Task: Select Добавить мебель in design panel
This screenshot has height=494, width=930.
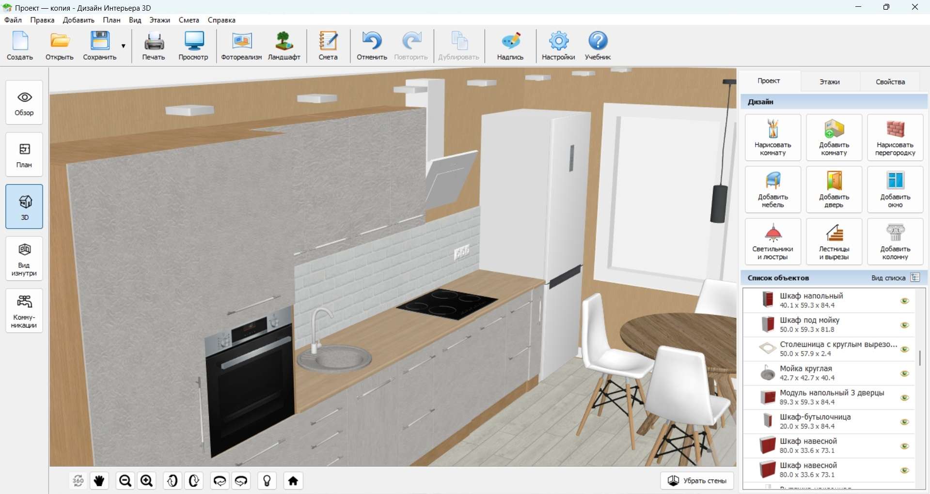Action: click(x=772, y=189)
